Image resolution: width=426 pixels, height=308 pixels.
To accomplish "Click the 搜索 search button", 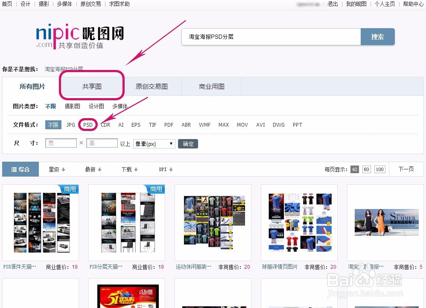I will tap(377, 37).
